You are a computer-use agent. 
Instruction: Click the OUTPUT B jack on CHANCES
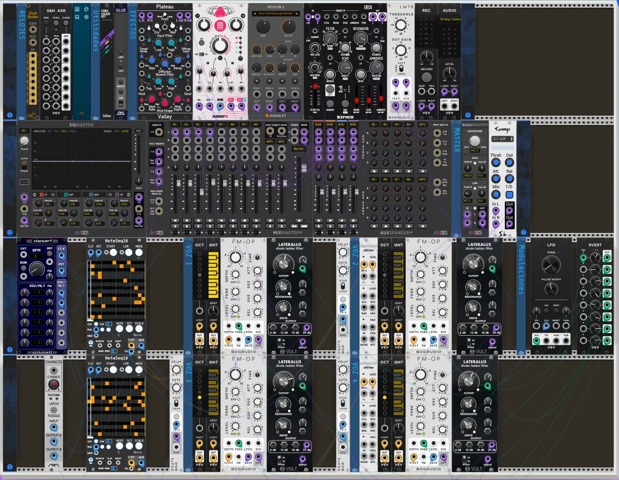[x=53, y=456]
